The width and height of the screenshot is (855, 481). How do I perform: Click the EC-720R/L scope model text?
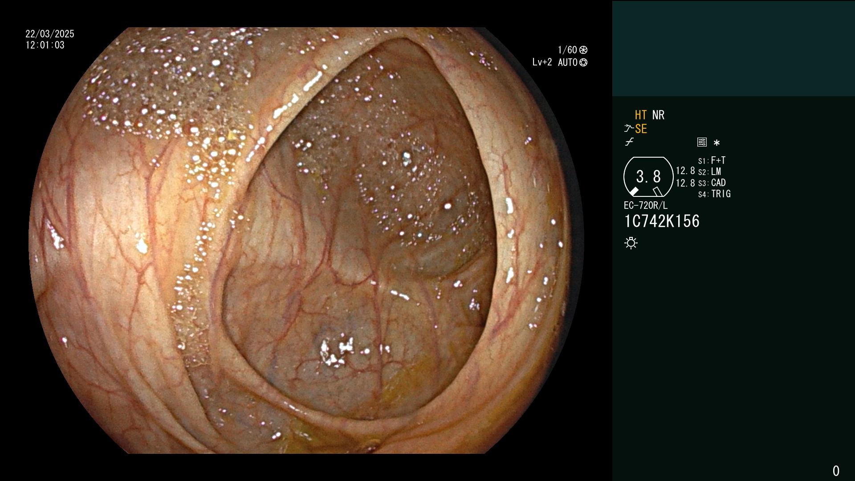(646, 205)
